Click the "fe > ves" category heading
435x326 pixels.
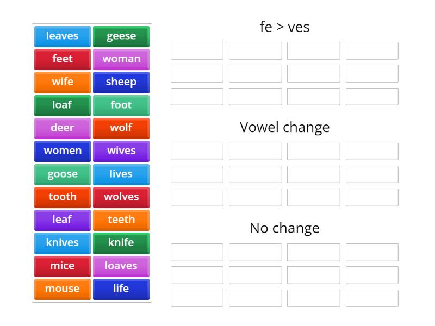285,27
